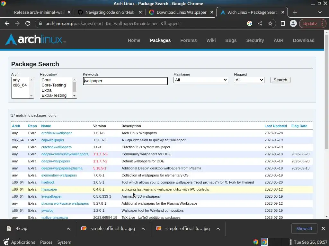Image resolution: width=329 pixels, height=246 pixels.
Task: Open menu for second simple-official jpg download
Action: pyautogui.click(x=218, y=229)
